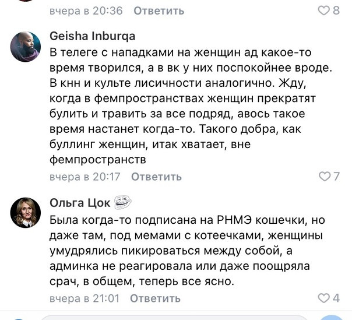Click timestamp вчера в 20:17
This screenshot has height=320, width=352.
(x=85, y=177)
